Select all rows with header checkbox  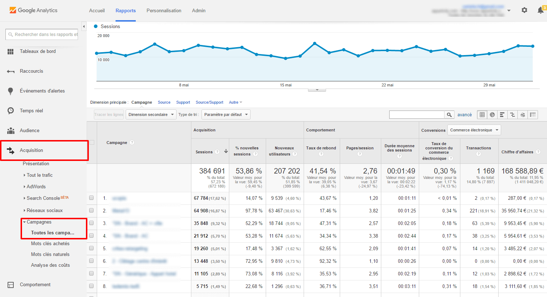(x=92, y=143)
